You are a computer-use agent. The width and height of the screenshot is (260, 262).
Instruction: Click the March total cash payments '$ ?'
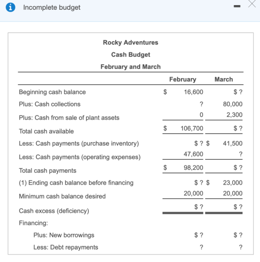[x=238, y=168]
